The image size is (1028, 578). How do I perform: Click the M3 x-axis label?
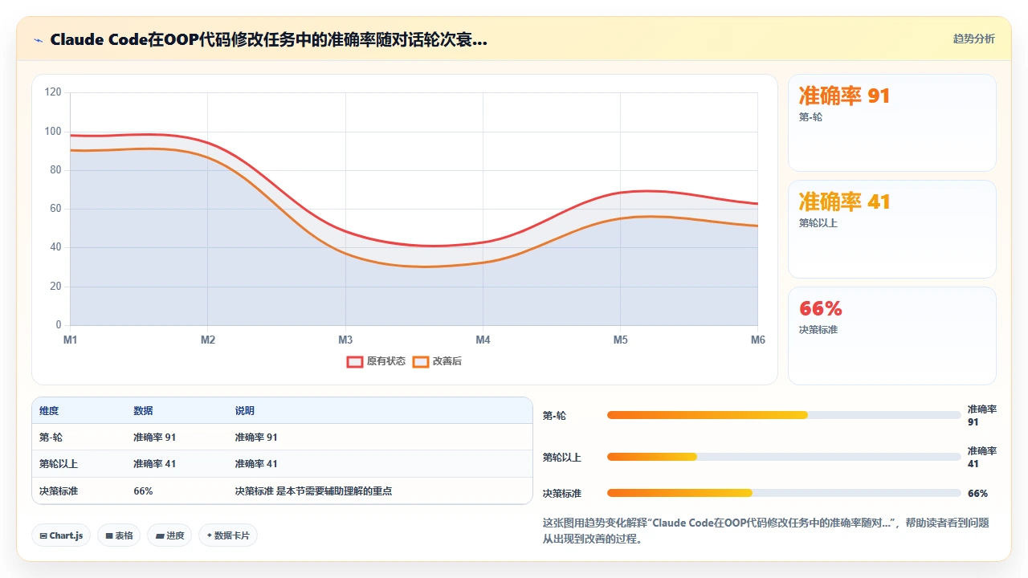[x=345, y=340]
